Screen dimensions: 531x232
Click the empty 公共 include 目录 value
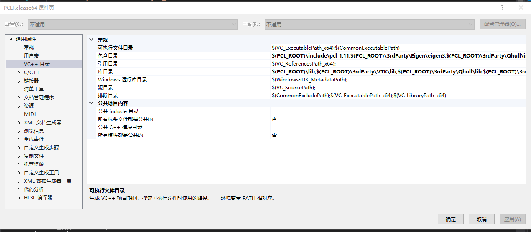point(398,111)
